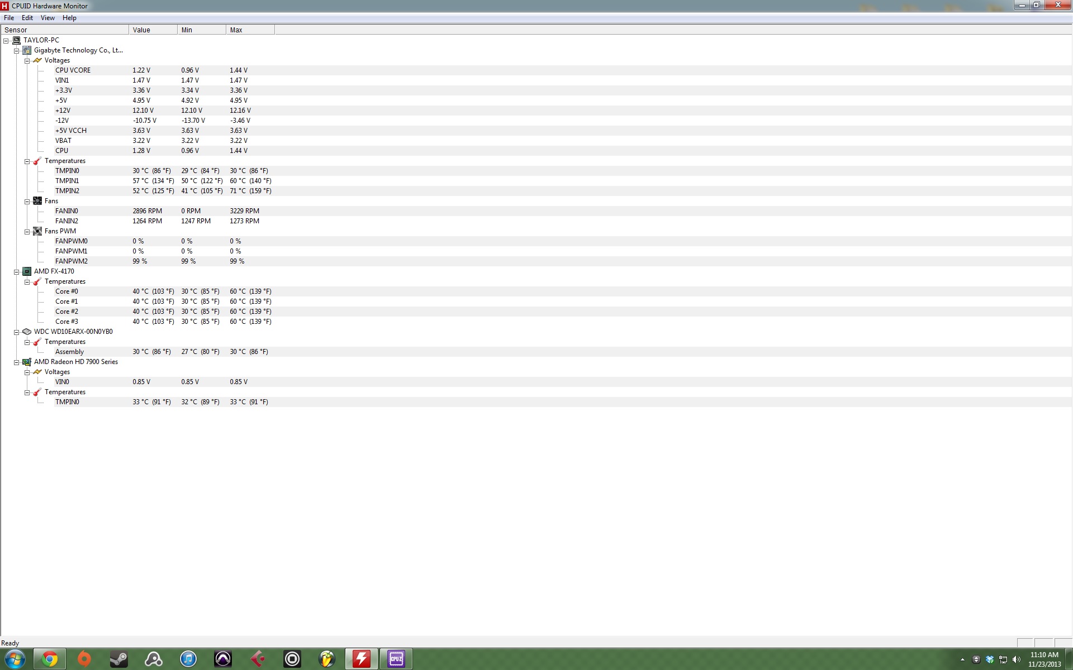Image resolution: width=1073 pixels, height=670 pixels.
Task: Click the Sensor column header
Action: (x=65, y=30)
